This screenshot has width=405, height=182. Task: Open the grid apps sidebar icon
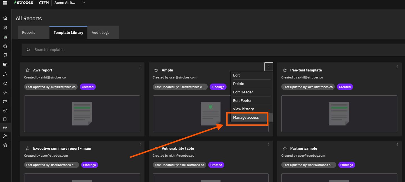click(5, 37)
